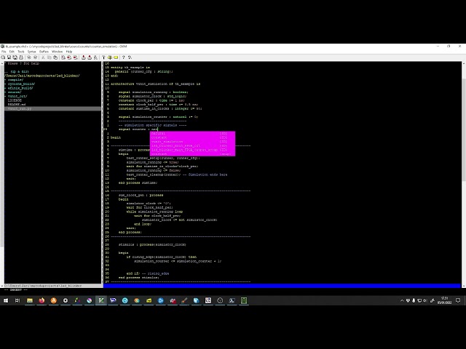The height and width of the screenshot is (349, 466).
Task: Click the 'constant clock_per : time' line
Action: (x=151, y=100)
